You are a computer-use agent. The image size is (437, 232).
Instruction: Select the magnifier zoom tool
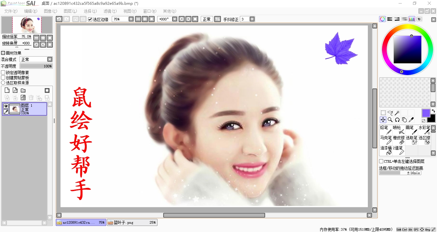tap(390, 120)
